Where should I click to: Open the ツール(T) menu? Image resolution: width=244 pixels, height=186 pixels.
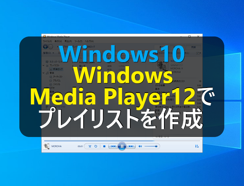point(78,41)
